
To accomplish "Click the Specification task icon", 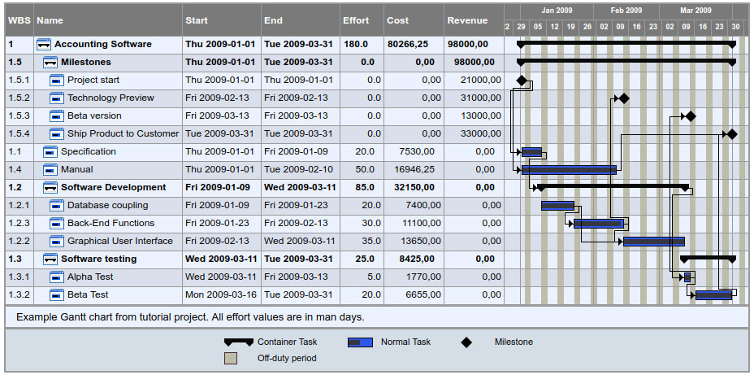I will (x=50, y=151).
